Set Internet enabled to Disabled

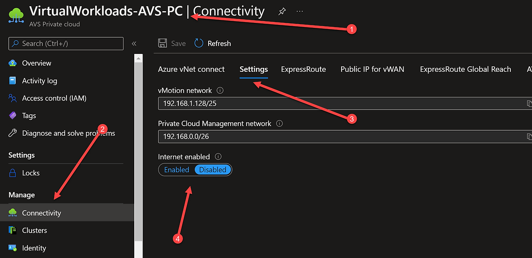(x=213, y=170)
